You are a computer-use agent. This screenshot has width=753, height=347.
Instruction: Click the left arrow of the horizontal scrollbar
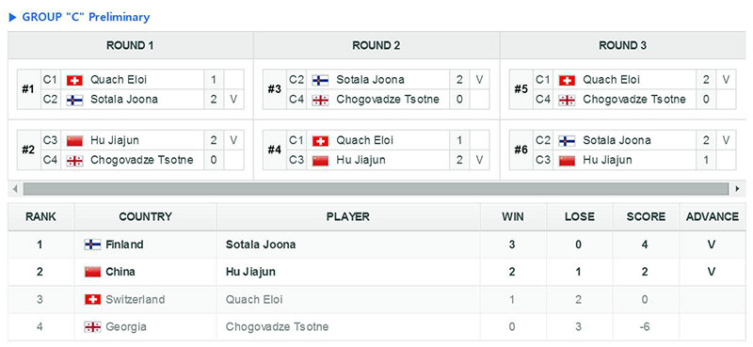(x=15, y=189)
